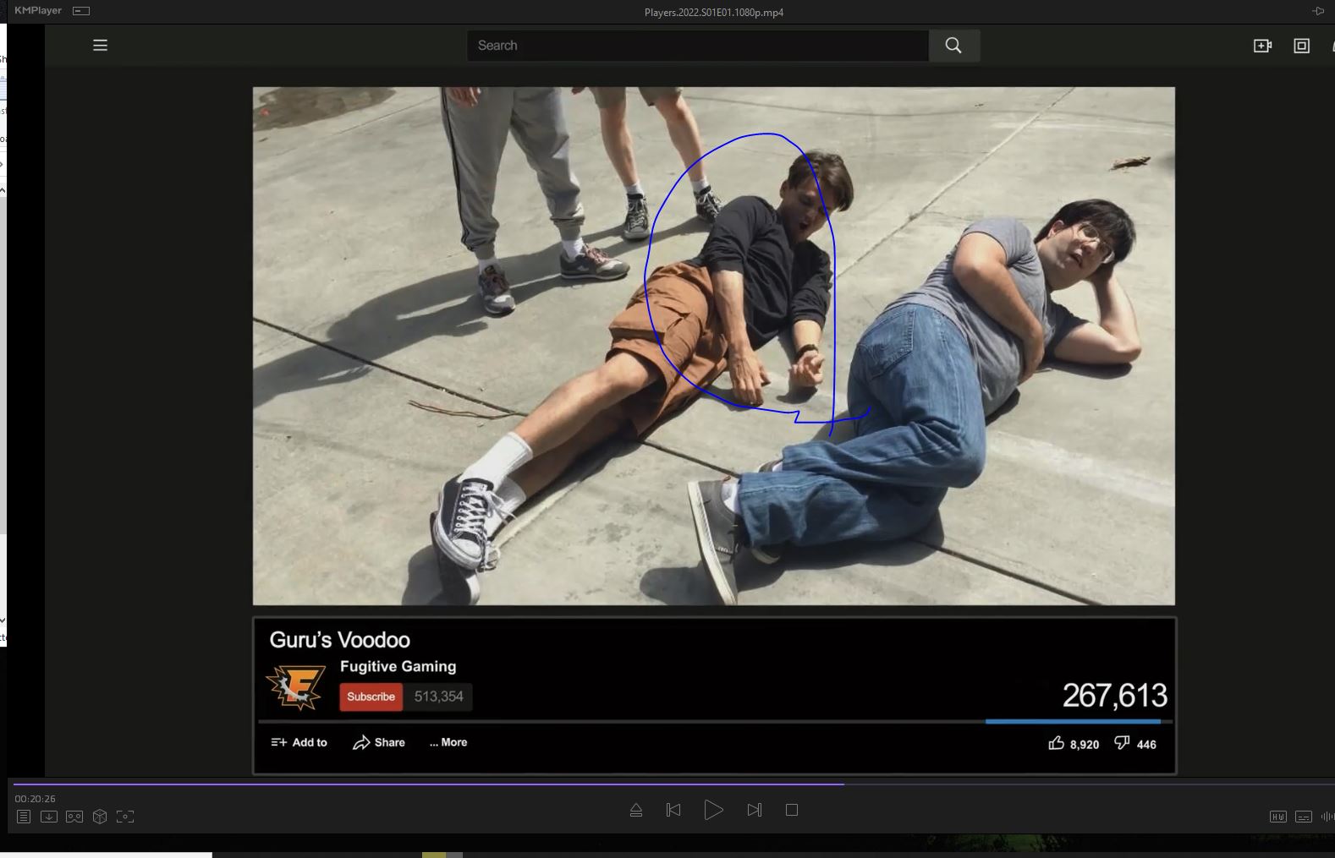This screenshot has width=1335, height=858.
Task: Skip to the previous track
Action: point(673,810)
